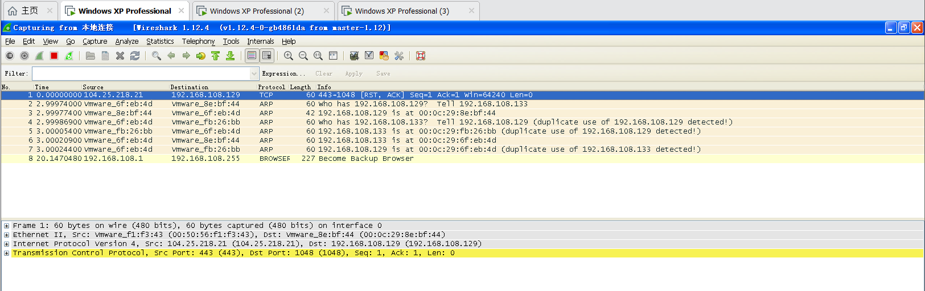Open the Edit menu
Viewport: 925px width, 291px height.
(x=29, y=41)
